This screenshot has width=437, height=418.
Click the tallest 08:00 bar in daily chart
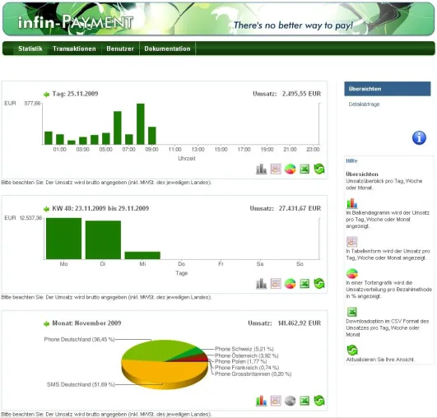(x=141, y=124)
